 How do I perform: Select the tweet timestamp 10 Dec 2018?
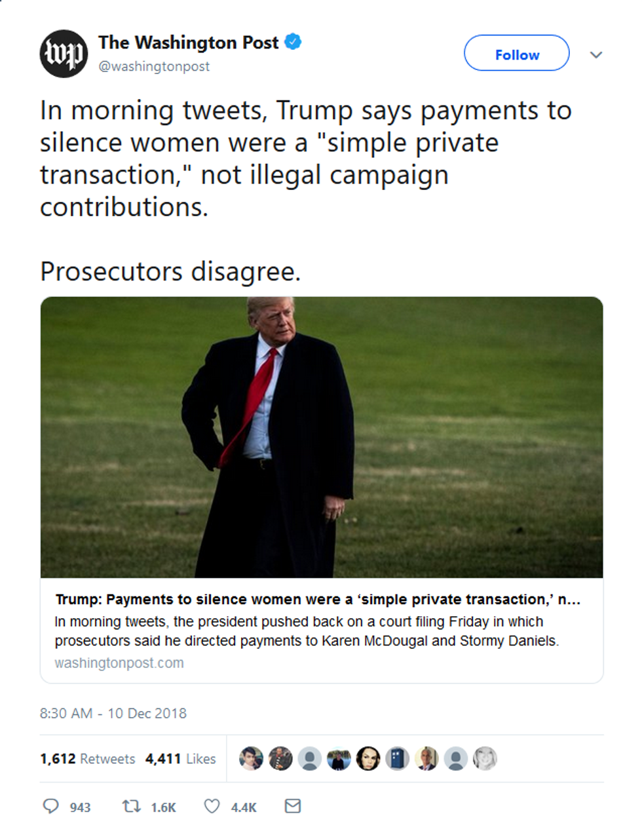113,713
